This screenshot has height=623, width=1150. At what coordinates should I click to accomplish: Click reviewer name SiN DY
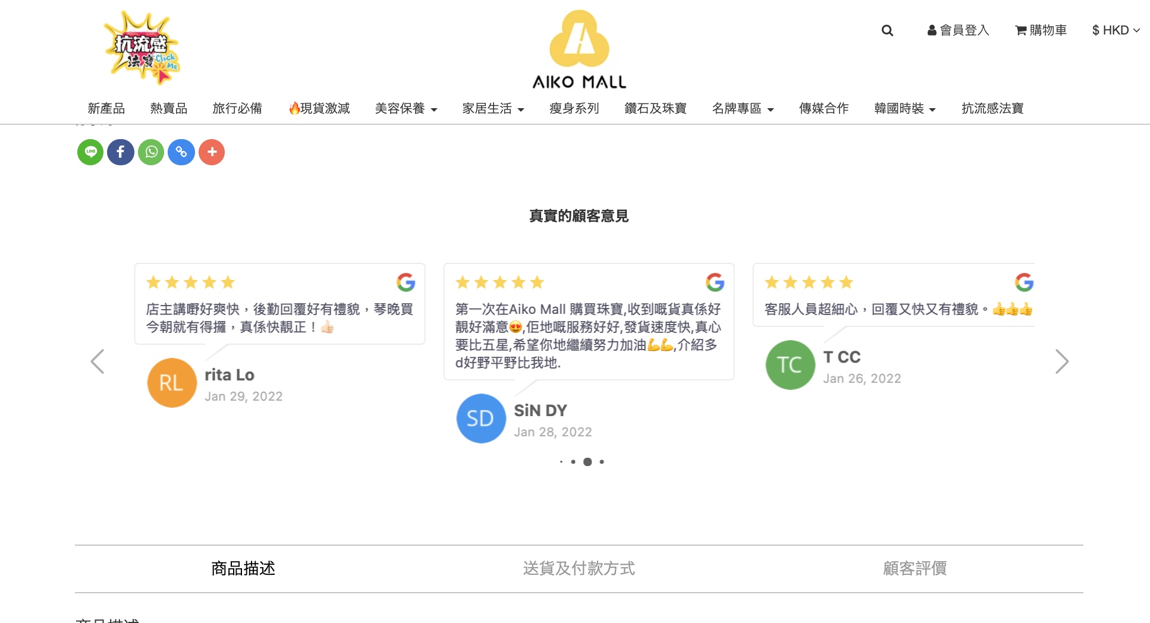(541, 411)
